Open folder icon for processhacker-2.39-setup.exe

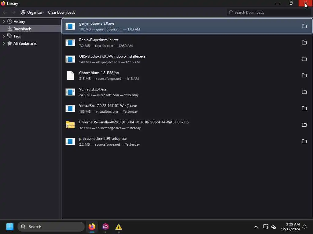[304, 141]
